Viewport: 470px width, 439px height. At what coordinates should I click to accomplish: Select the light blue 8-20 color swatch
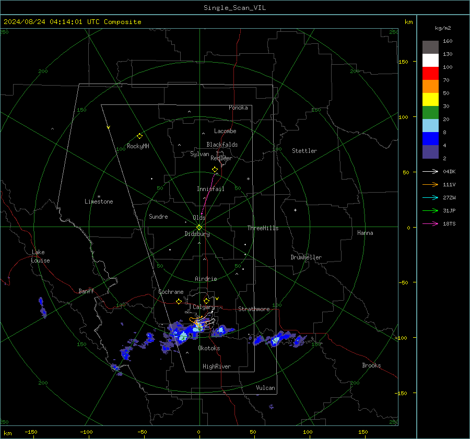430,126
